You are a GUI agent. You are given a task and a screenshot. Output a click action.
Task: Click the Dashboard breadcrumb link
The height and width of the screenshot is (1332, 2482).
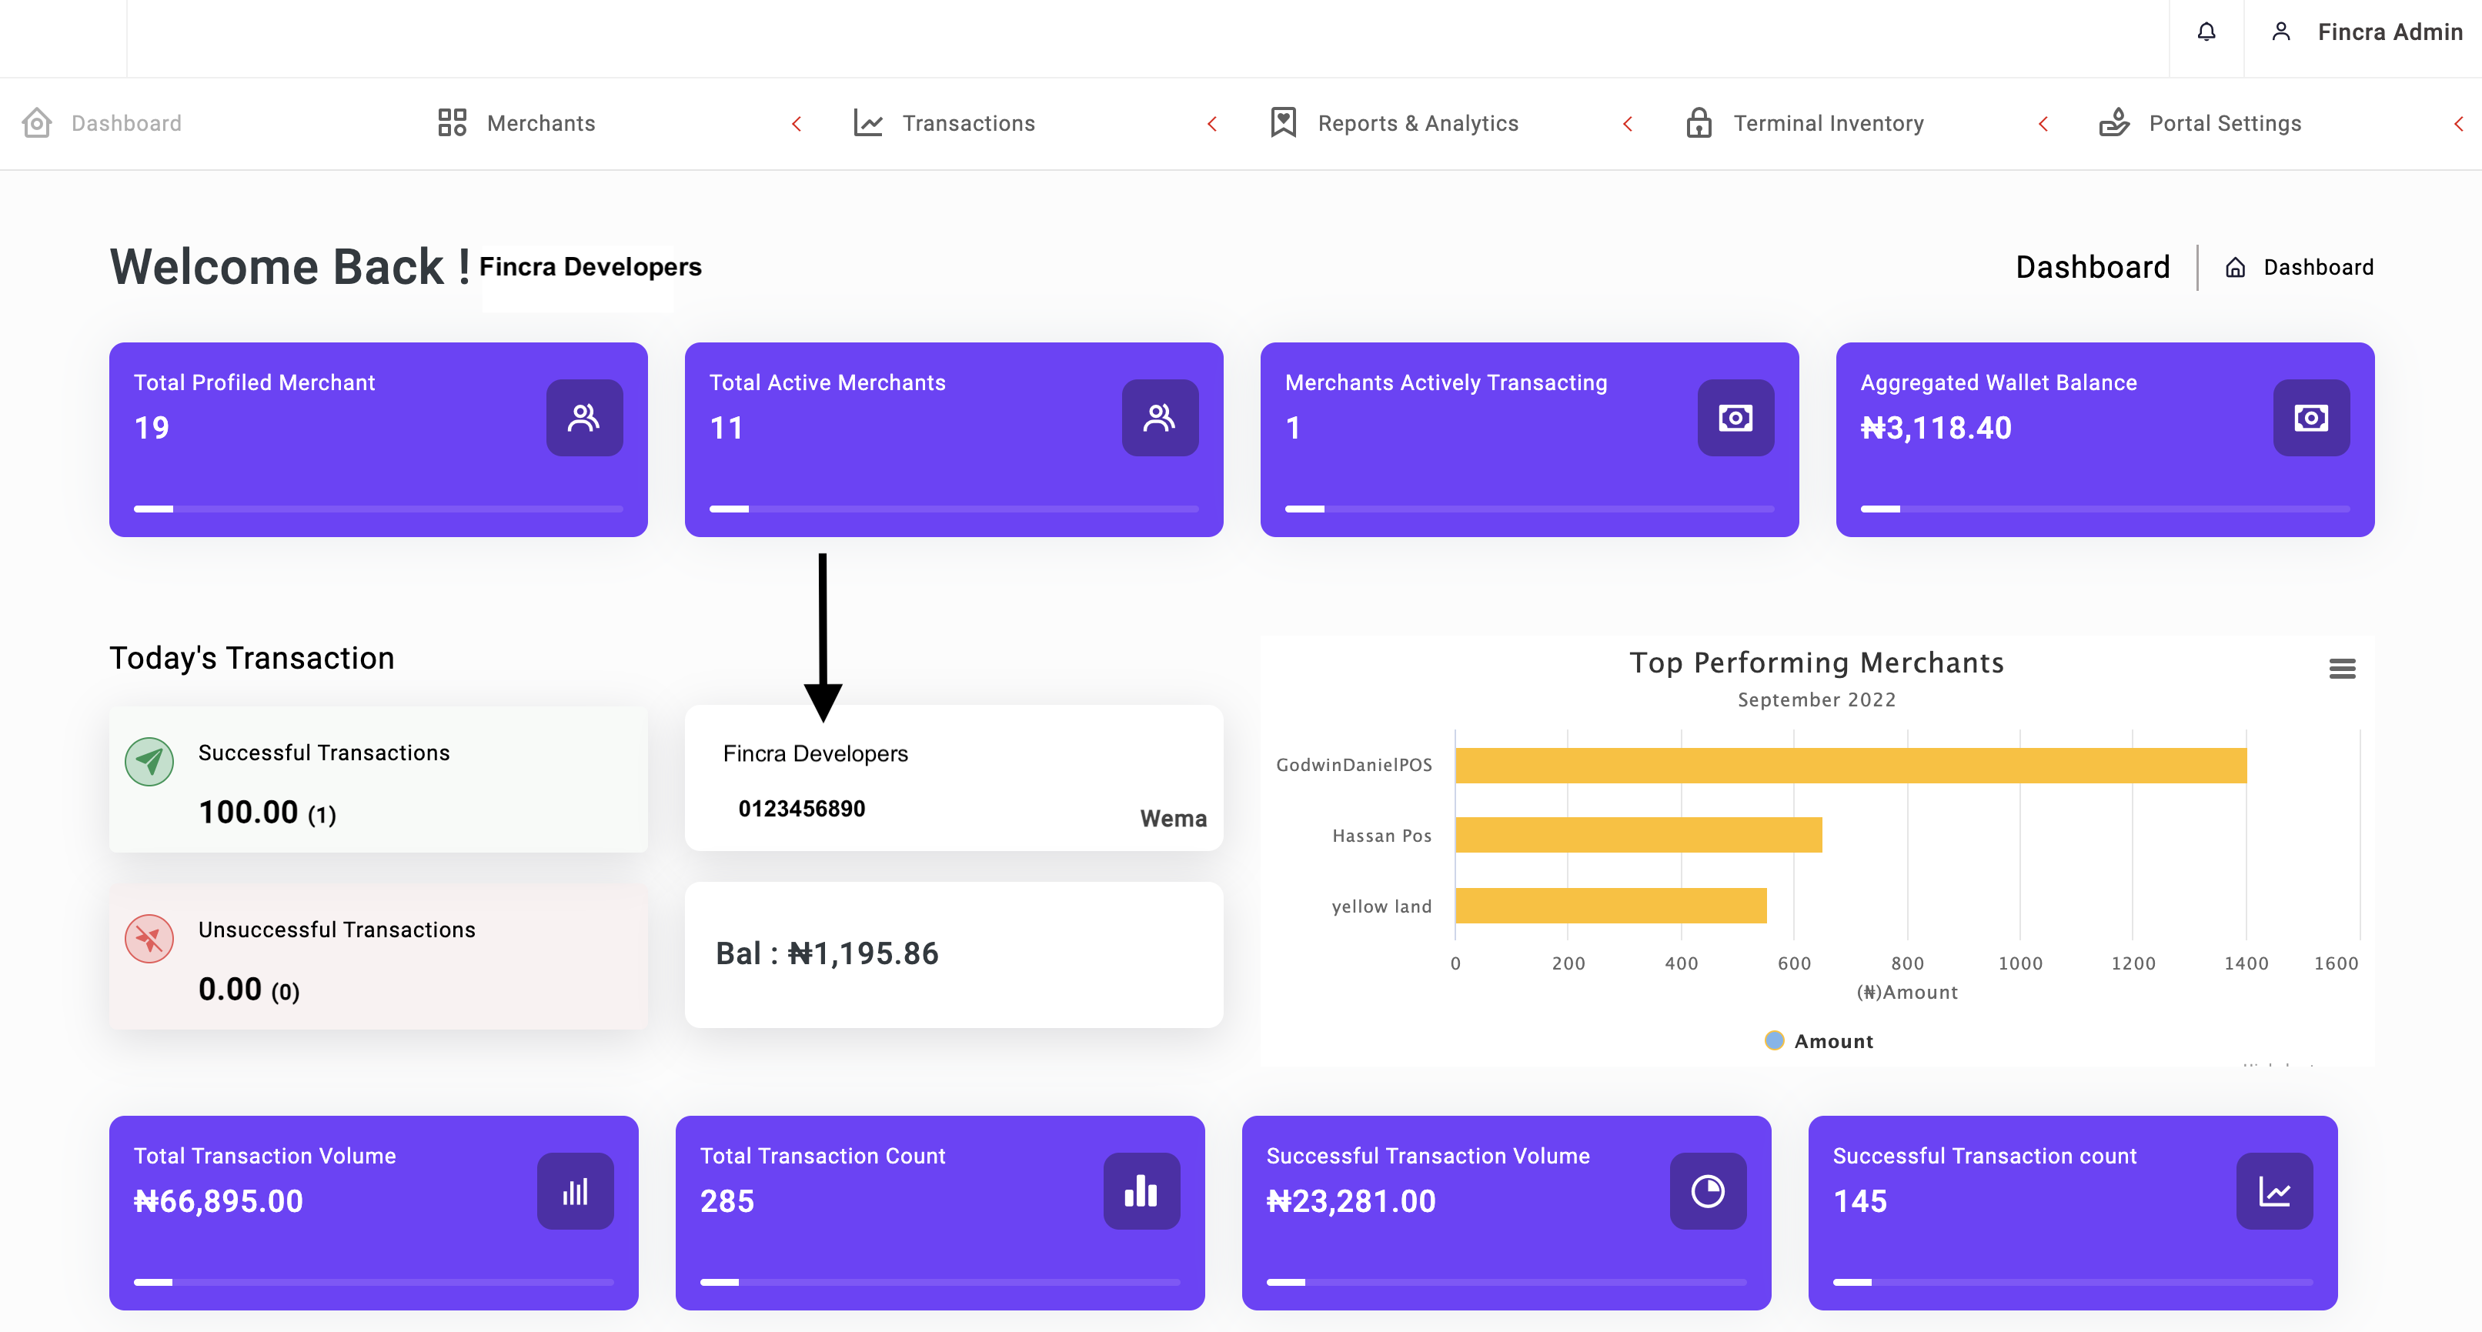(2318, 268)
